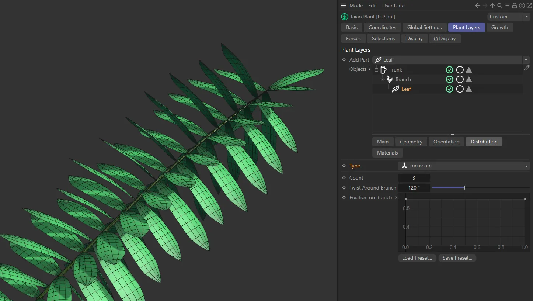Switch to the Growth tab
The height and width of the screenshot is (301, 533).
pos(500,27)
